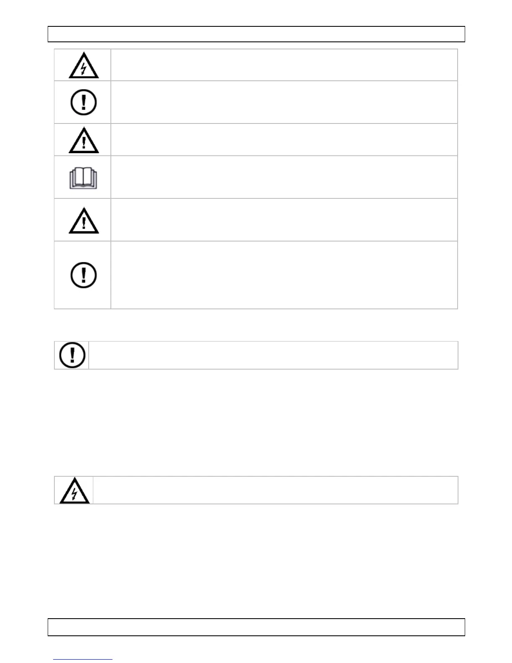Image resolution: width=512 pixels, height=663 pixels.
Task: Click the blank cell beside the warning triangle below the book
Action: (x=284, y=220)
